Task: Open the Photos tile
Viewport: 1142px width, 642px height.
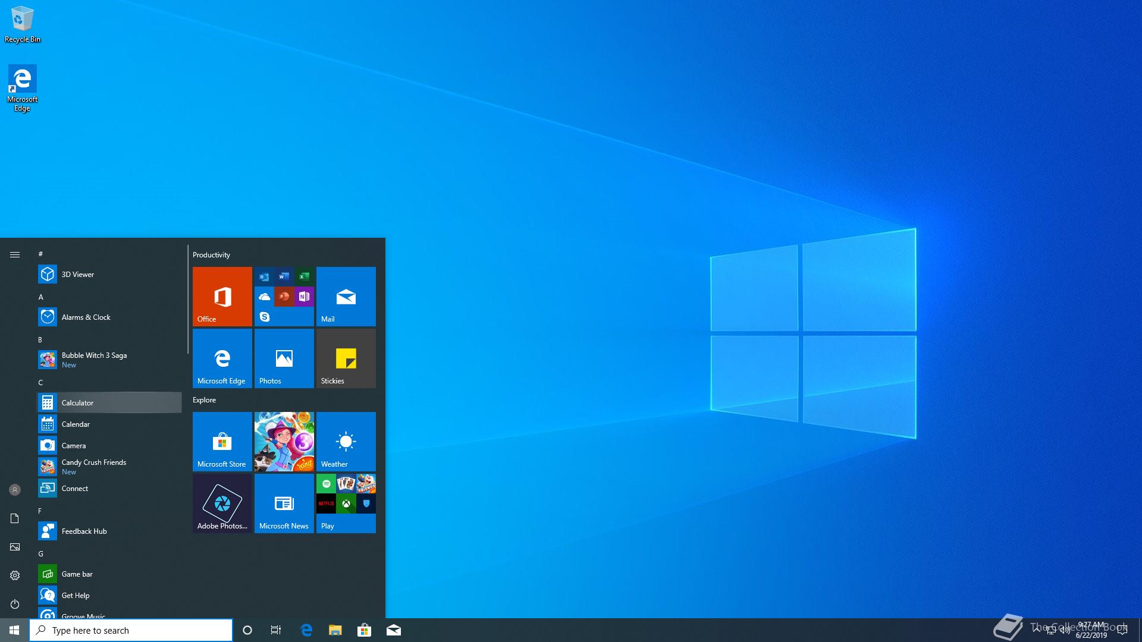Action: [284, 358]
